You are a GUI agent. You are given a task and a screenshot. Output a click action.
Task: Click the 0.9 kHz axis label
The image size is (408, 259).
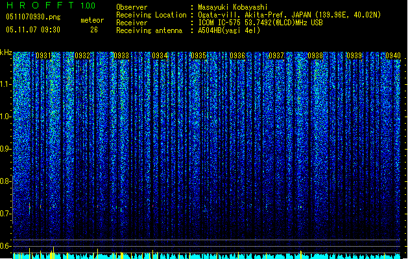pos(5,149)
